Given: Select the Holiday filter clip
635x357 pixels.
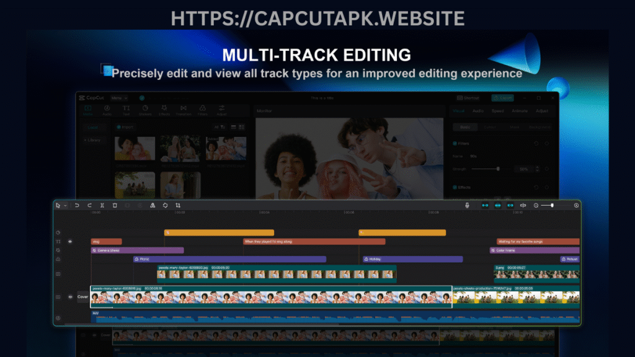Looking at the screenshot, I should [412, 259].
